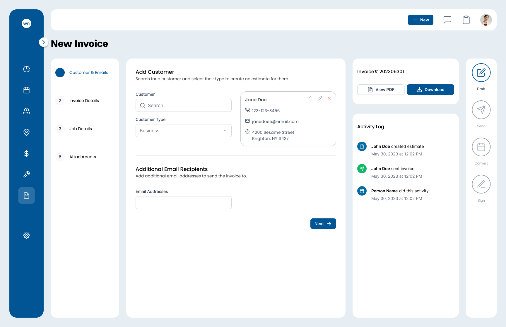
Task: Open the calendar icon in sidebar
Action: [26, 90]
